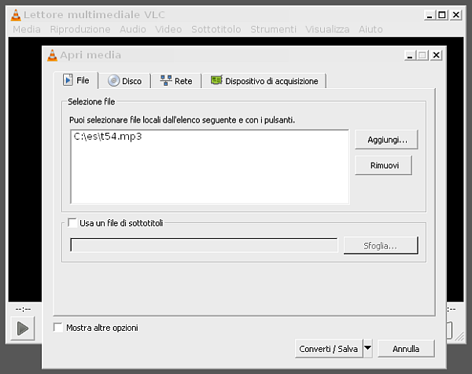Screen dimensions: 472x374
Task: Click the cone icon in Apri media title
Action: pos(52,56)
